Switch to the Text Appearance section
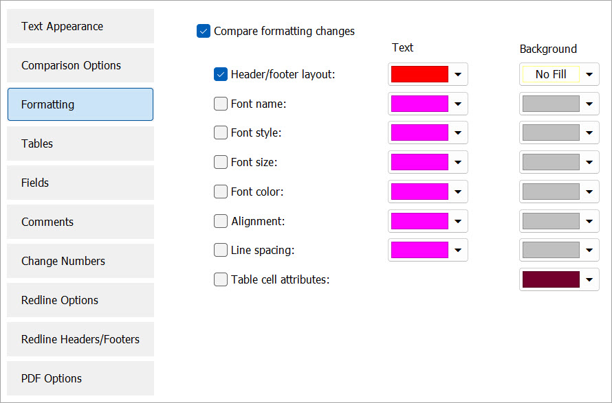612x403 pixels. (x=80, y=26)
